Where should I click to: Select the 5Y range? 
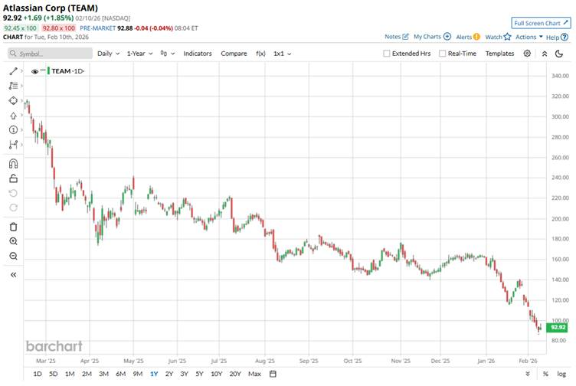(199, 374)
